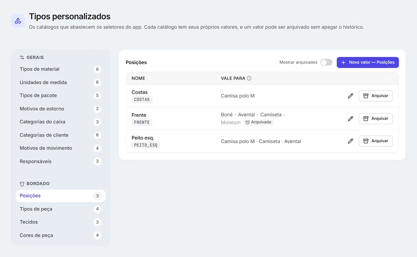Open Cores de peça catalog
Image resolution: width=417 pixels, height=257 pixels.
(x=61, y=235)
